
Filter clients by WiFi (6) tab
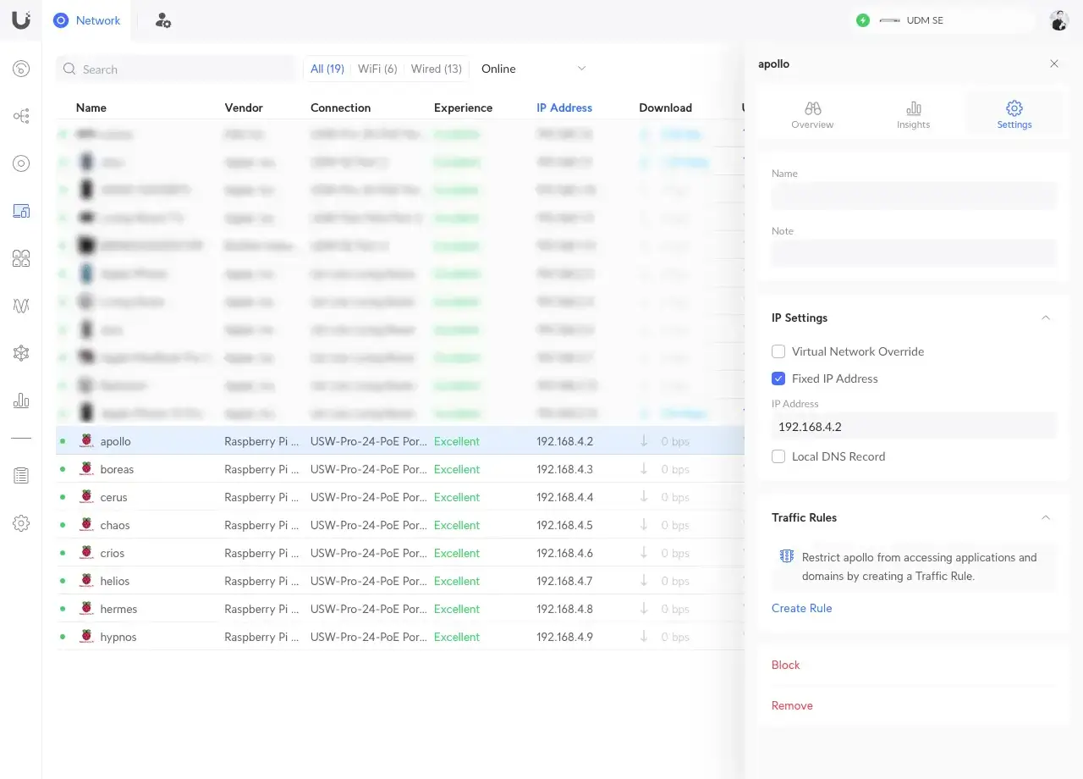pos(377,69)
